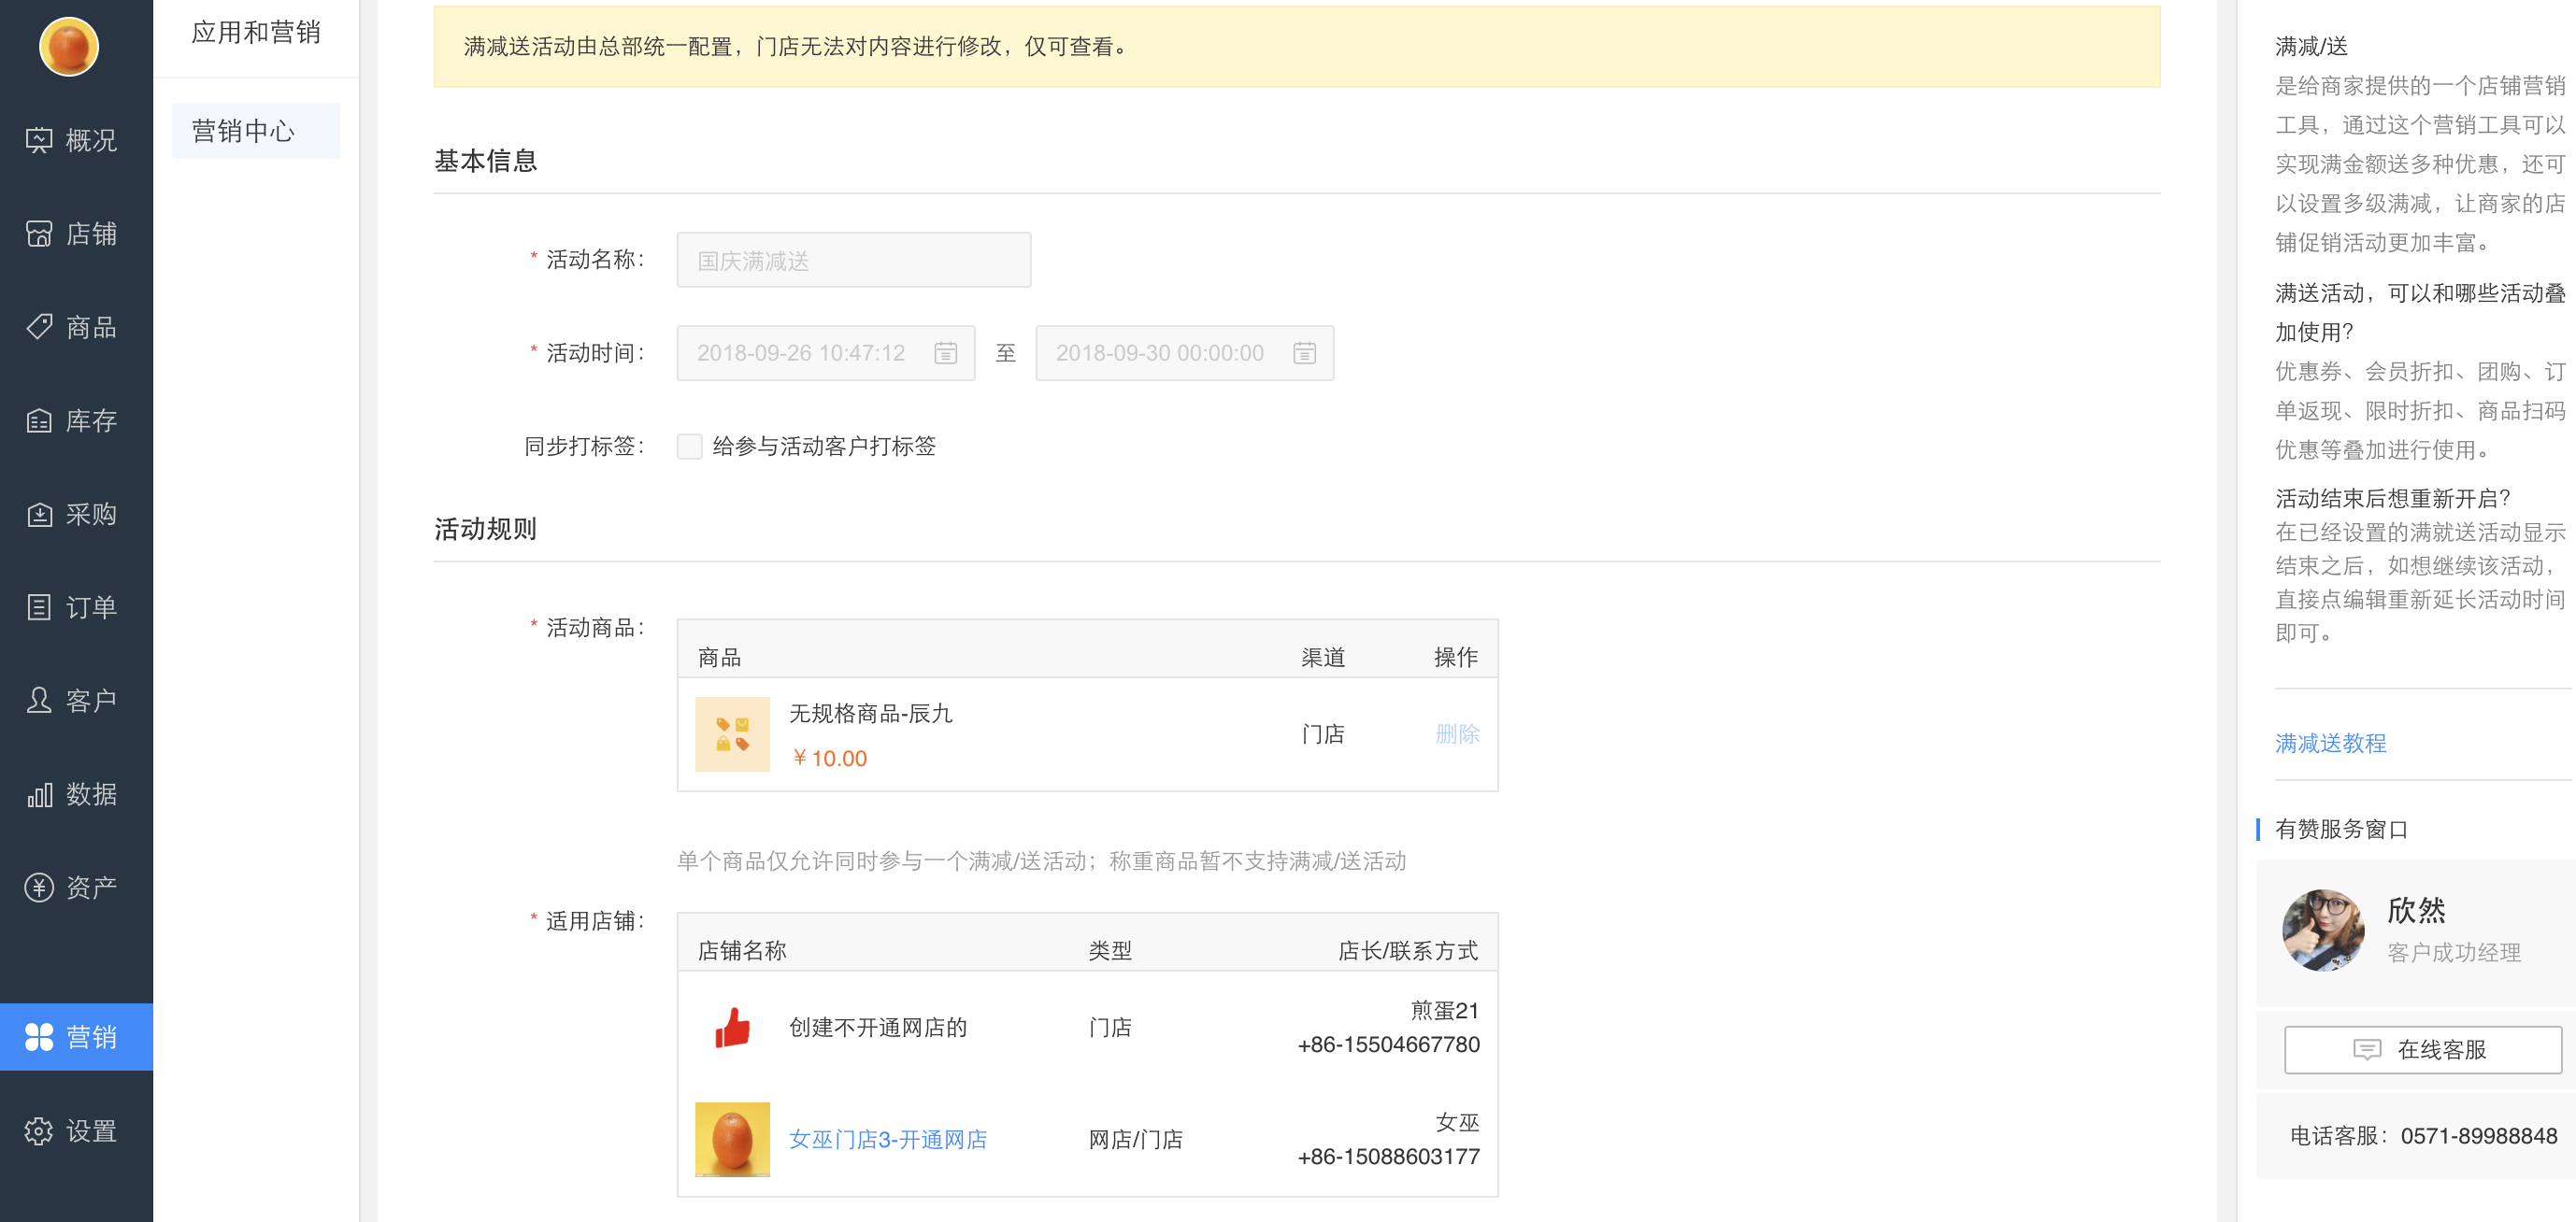Click phone number +86-15504667780
The image size is (2576, 1222).
click(x=1388, y=1044)
